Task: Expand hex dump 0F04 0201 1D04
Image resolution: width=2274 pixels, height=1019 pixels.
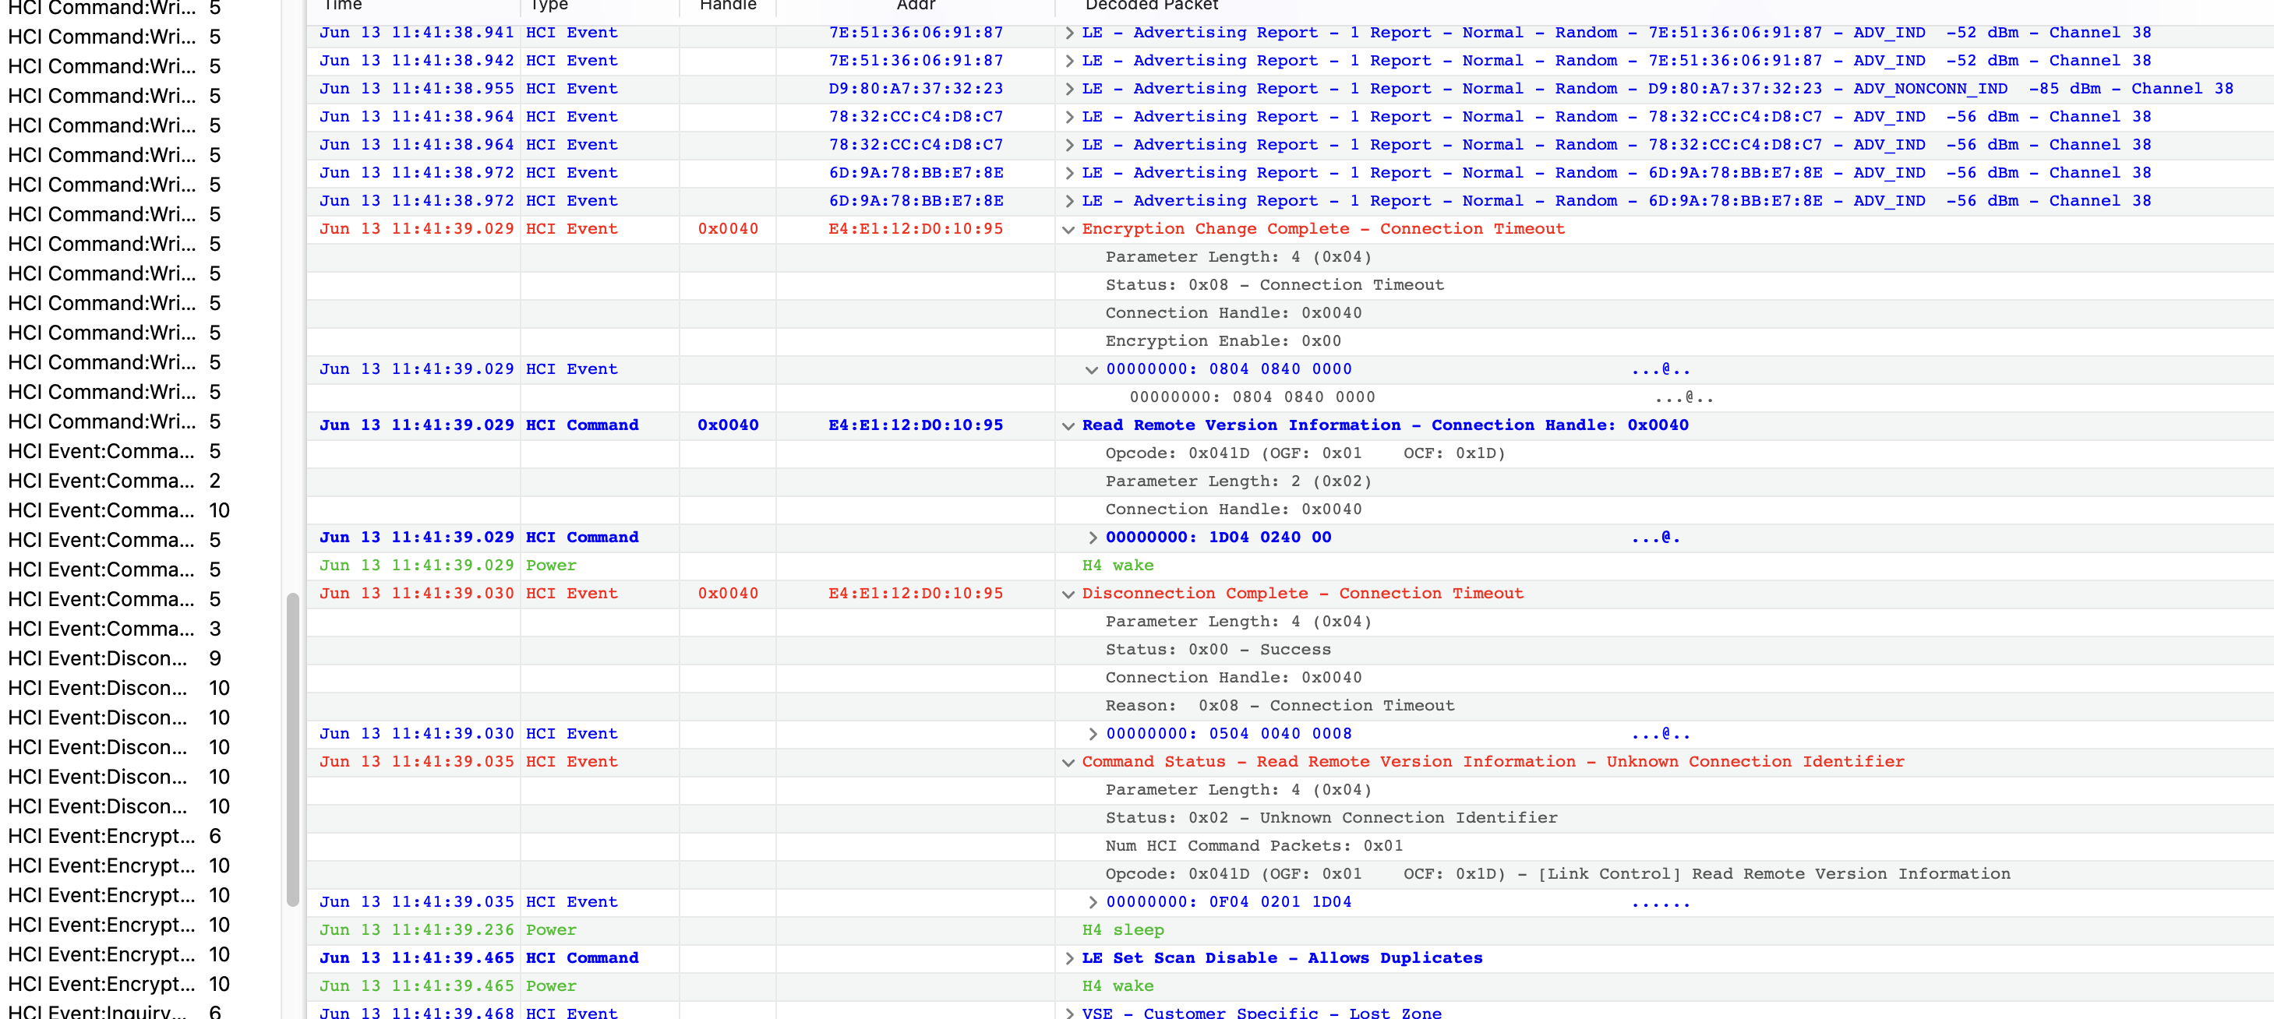Action: click(1092, 903)
